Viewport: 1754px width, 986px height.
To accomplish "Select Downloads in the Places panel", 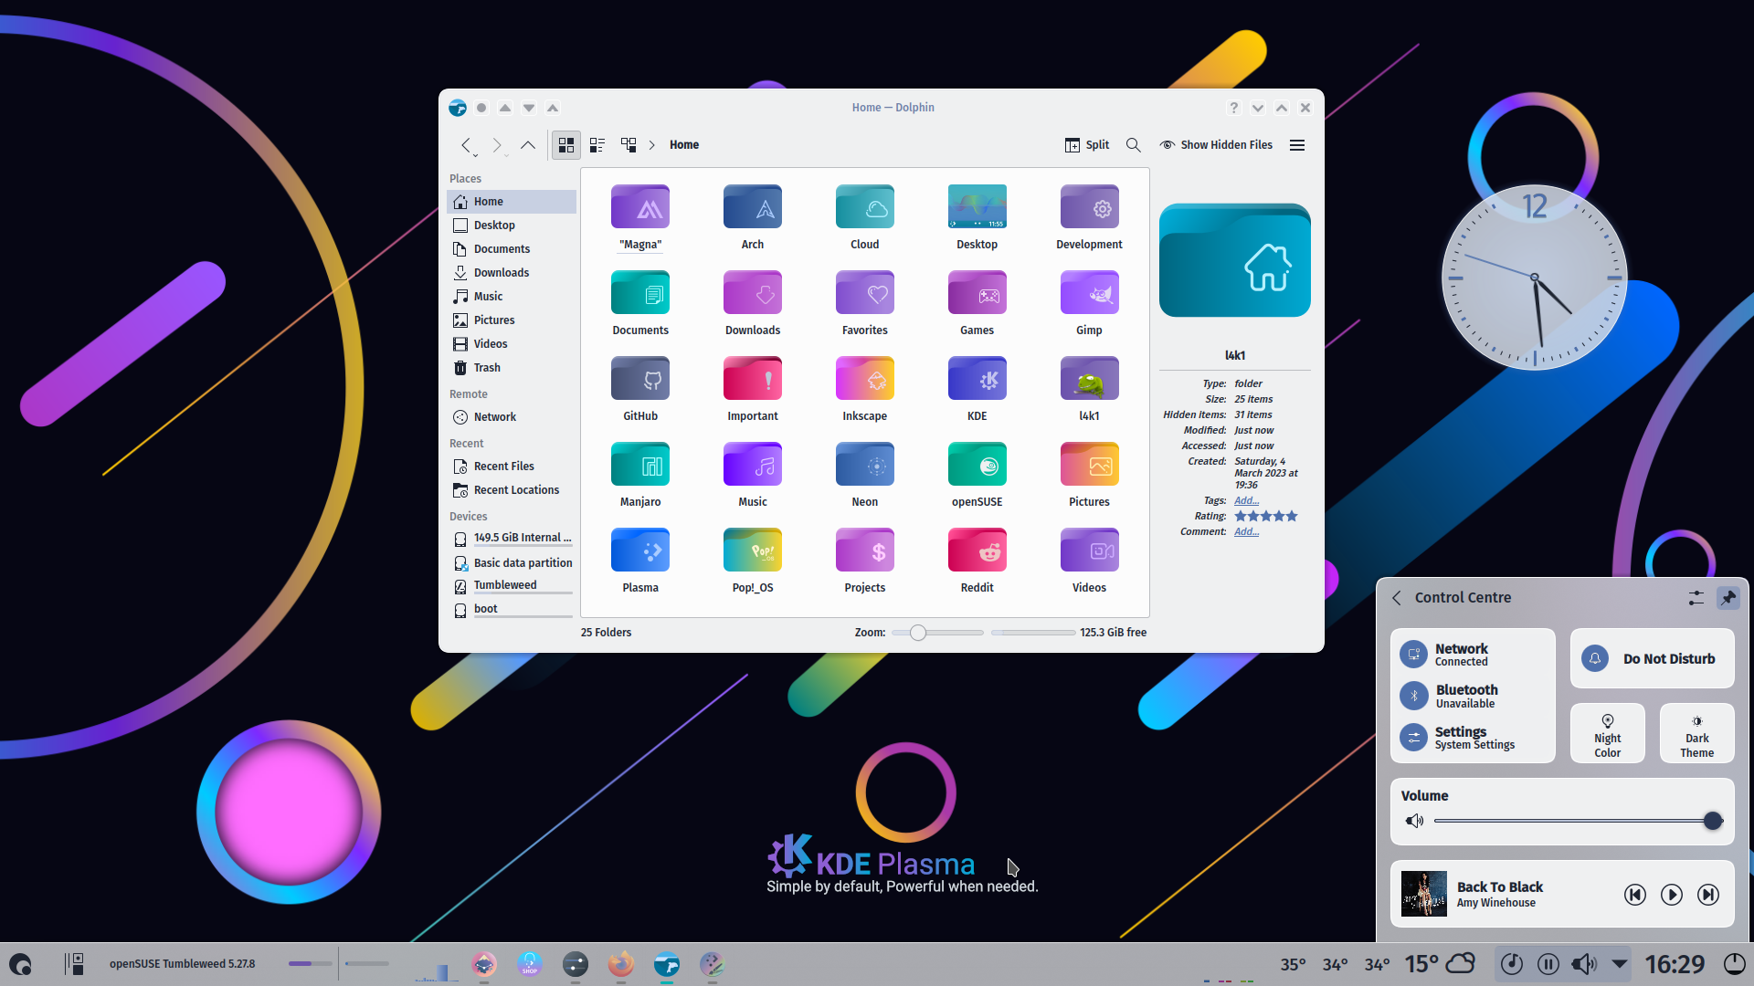I will click(512, 273).
